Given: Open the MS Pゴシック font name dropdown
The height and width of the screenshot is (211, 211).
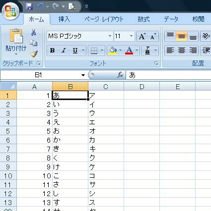Looking at the screenshot, I should click(x=110, y=36).
